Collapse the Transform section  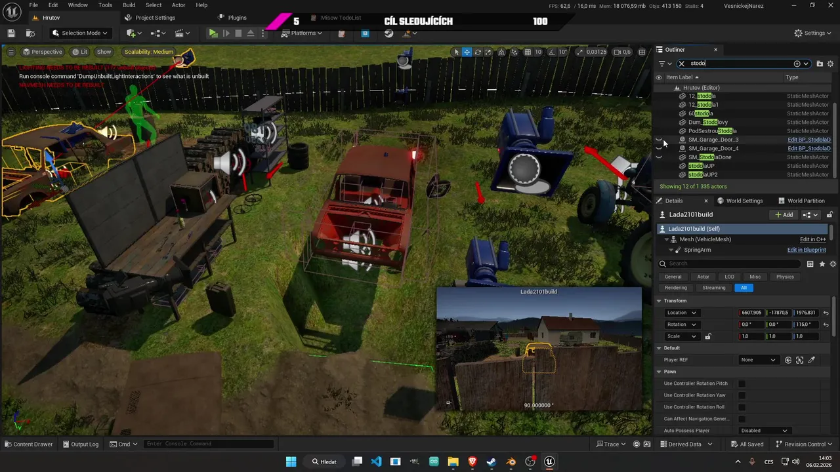[659, 301]
